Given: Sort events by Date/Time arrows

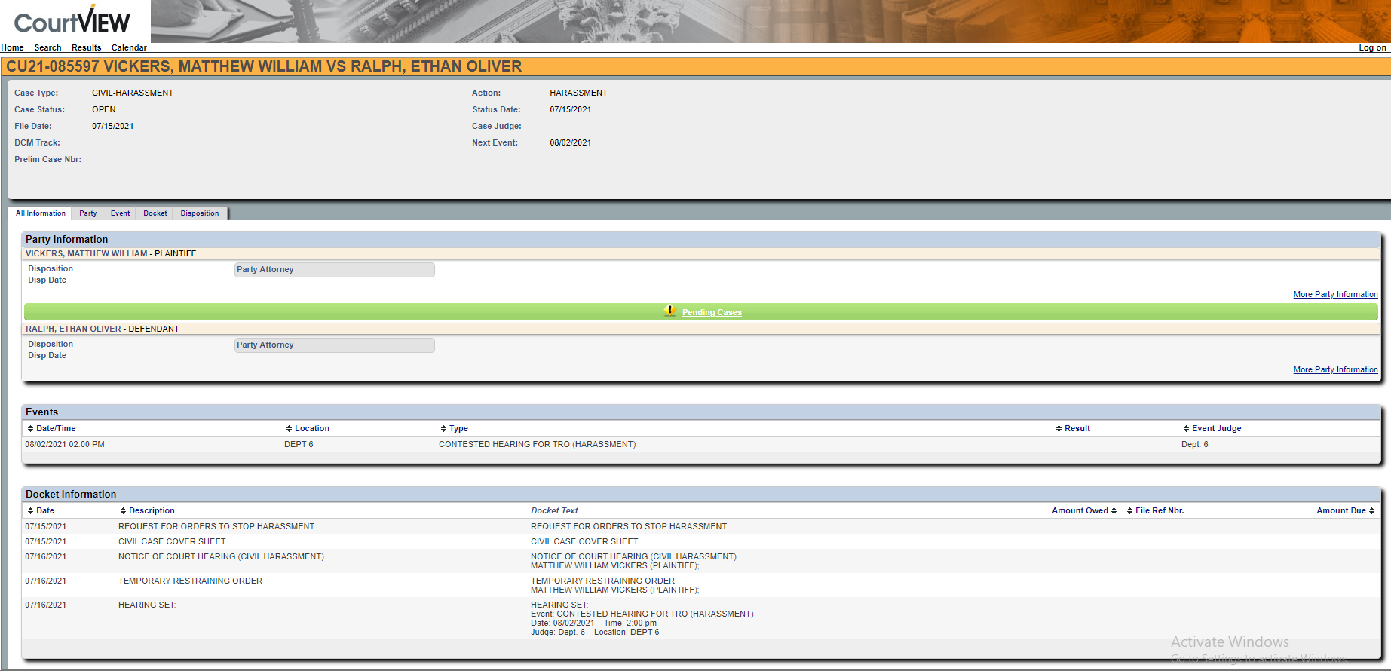Looking at the screenshot, I should click(x=30, y=429).
